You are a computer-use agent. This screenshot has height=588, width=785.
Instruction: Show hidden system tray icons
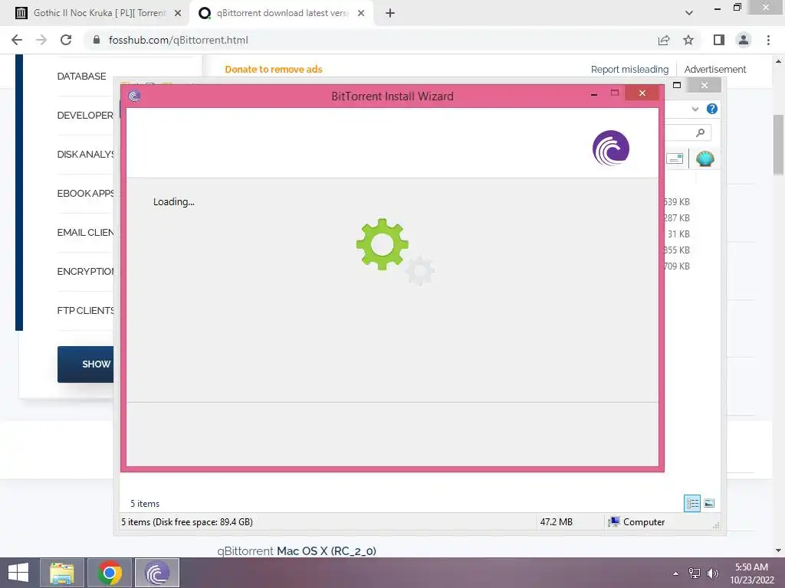point(676,573)
